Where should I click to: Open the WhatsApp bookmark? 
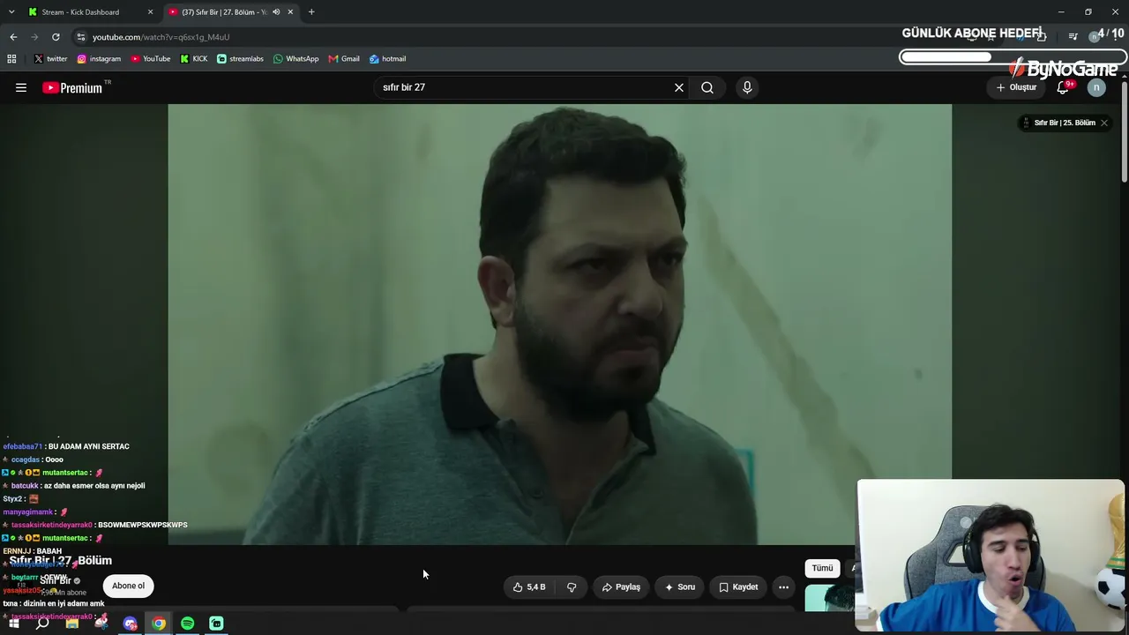[296, 59]
